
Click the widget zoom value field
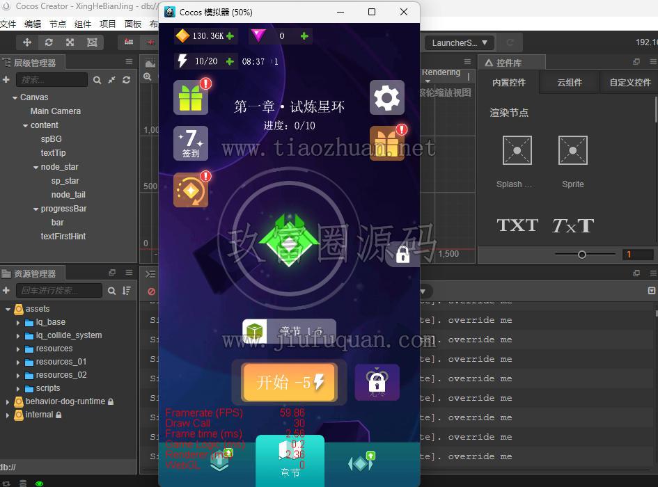[638, 254]
